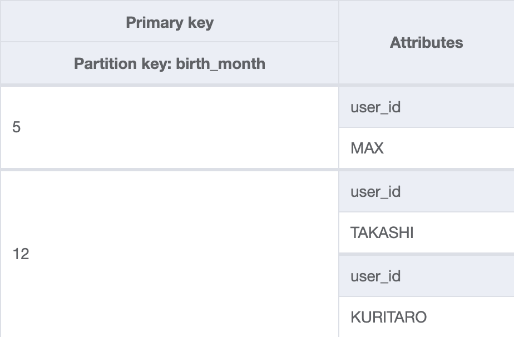Click empty space right of TAKASHI value

tap(467, 233)
